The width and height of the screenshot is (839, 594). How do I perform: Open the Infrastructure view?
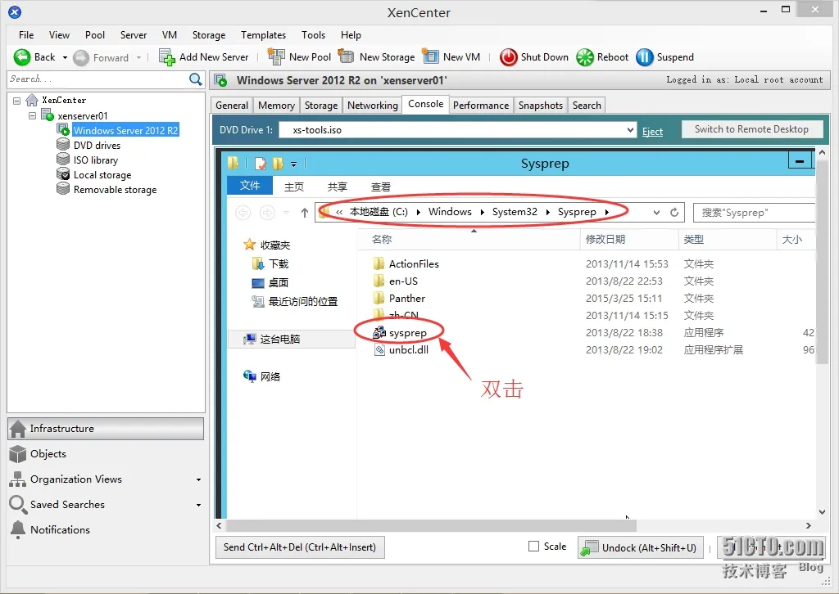(x=106, y=429)
